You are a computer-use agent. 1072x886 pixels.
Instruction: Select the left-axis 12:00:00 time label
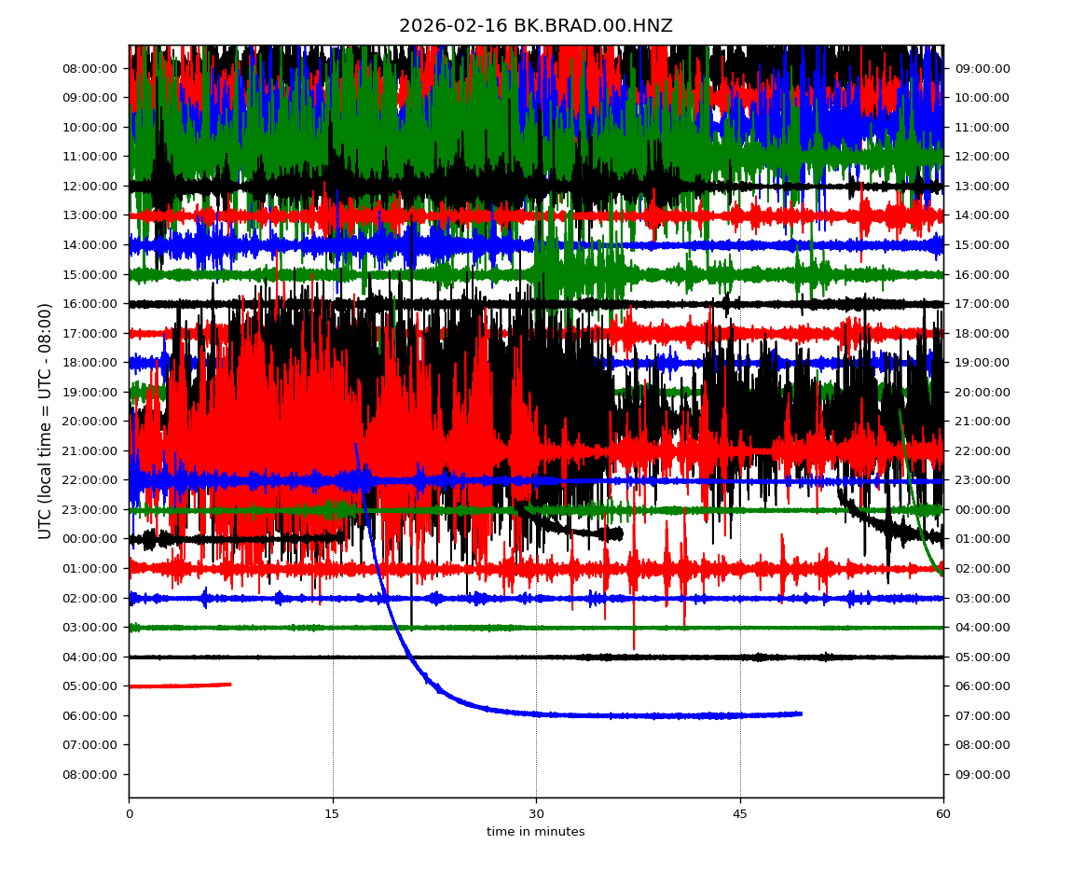click(x=89, y=186)
